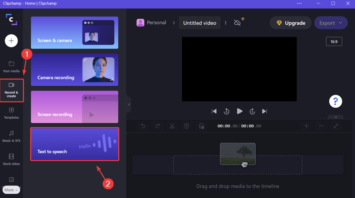Forward 5 seconds
This screenshot has width=355, height=198.
(x=252, y=111)
